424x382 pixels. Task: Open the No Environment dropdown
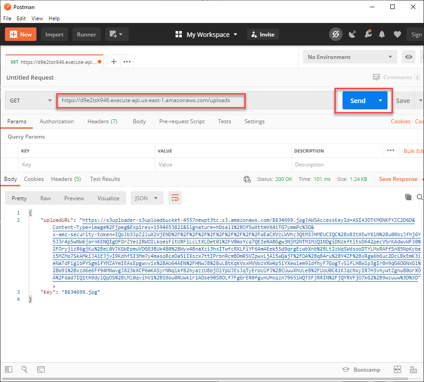click(350, 57)
